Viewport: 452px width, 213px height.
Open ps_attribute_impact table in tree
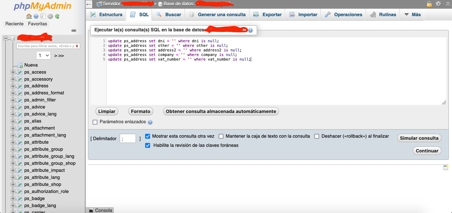44,170
